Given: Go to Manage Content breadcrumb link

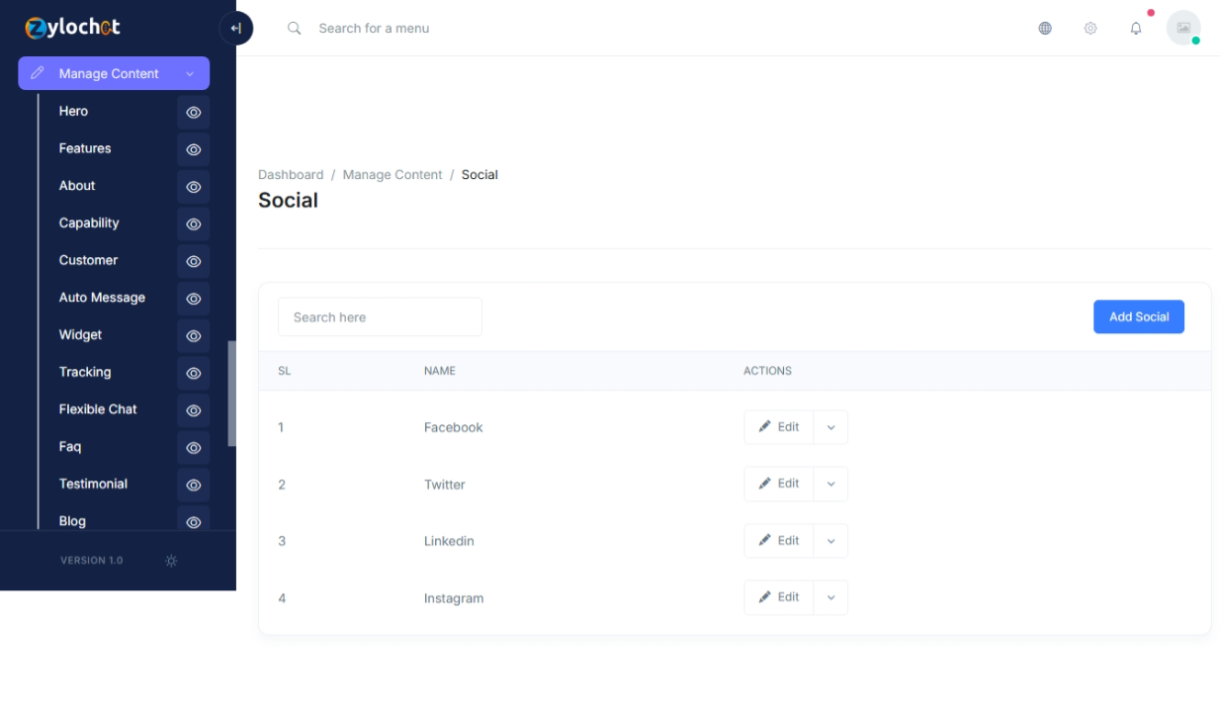Looking at the screenshot, I should tap(392, 174).
